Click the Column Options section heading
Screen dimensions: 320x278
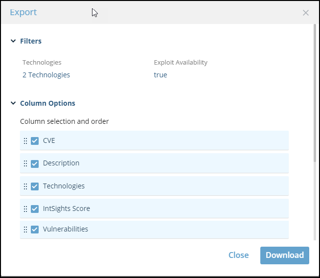tap(47, 103)
